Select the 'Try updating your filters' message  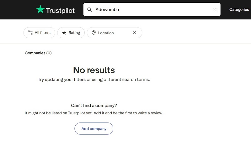94,80
